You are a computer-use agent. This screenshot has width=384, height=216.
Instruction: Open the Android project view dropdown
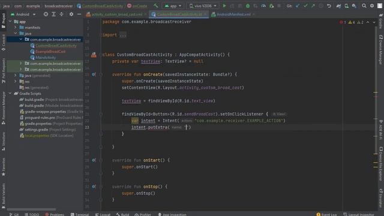click(23, 14)
